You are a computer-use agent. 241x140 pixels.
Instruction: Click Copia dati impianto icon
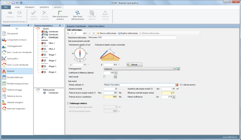[x=92, y=13]
